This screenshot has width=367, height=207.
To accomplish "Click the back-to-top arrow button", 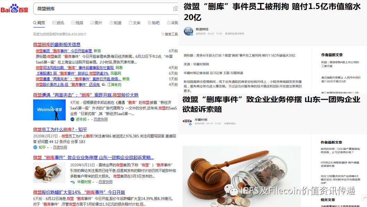I will [365, 198].
